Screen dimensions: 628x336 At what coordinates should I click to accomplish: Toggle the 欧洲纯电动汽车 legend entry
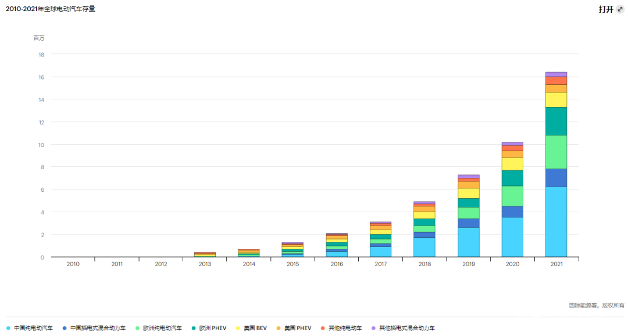point(159,328)
